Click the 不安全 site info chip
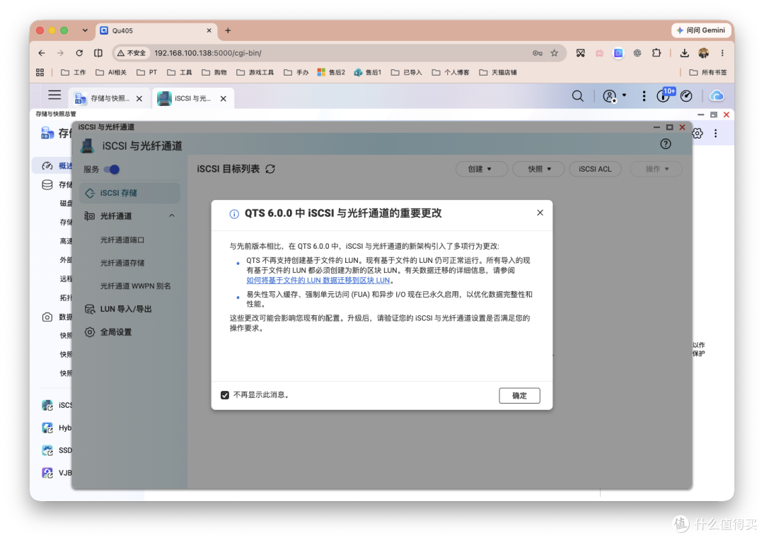 [x=132, y=53]
